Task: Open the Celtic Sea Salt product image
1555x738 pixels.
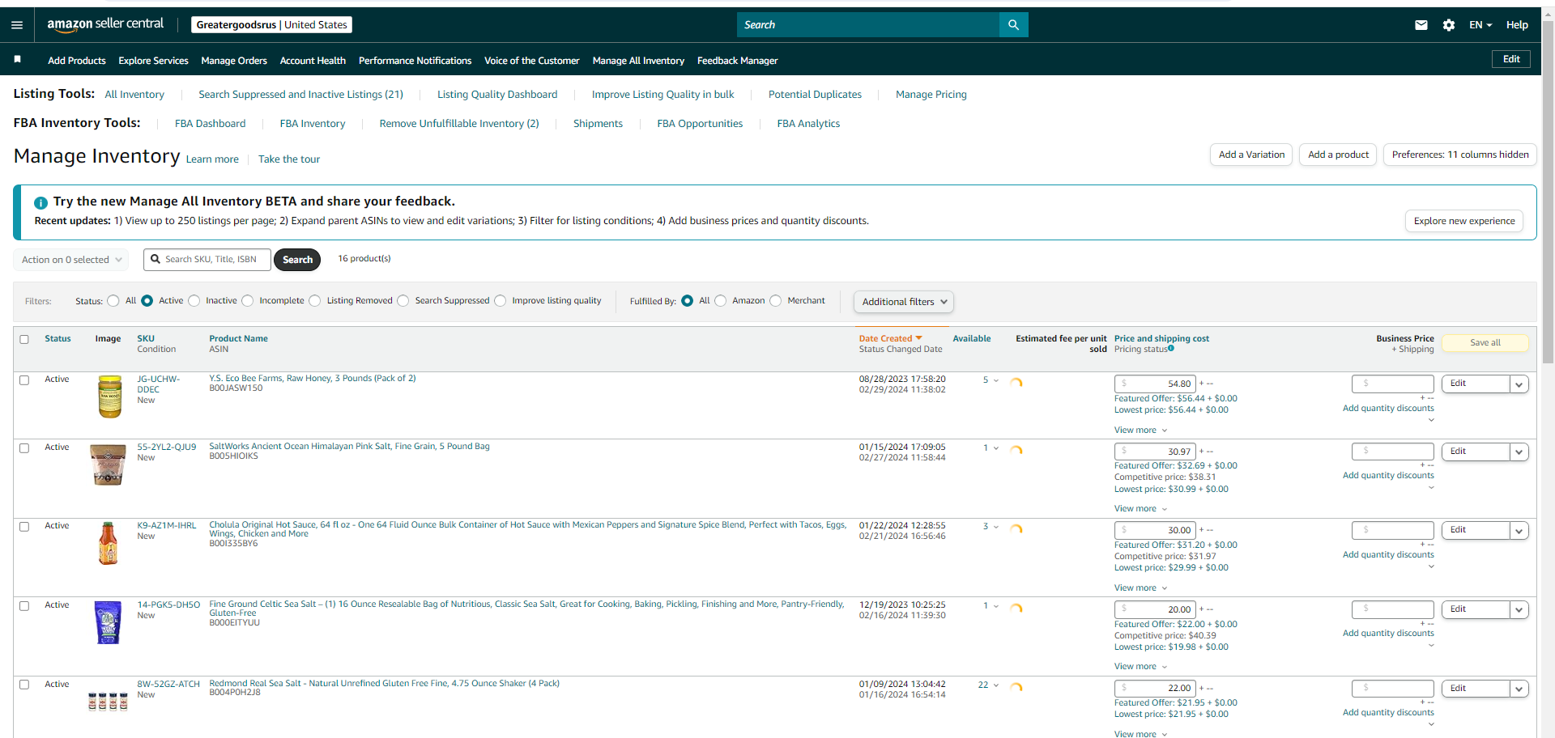Action: [108, 622]
